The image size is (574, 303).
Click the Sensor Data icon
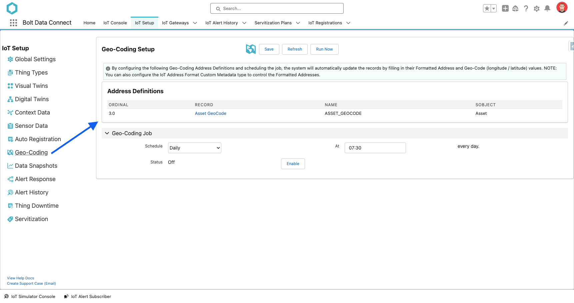(x=10, y=126)
